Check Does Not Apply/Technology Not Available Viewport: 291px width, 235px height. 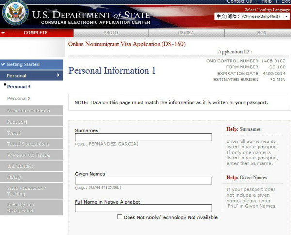[x=120, y=217]
